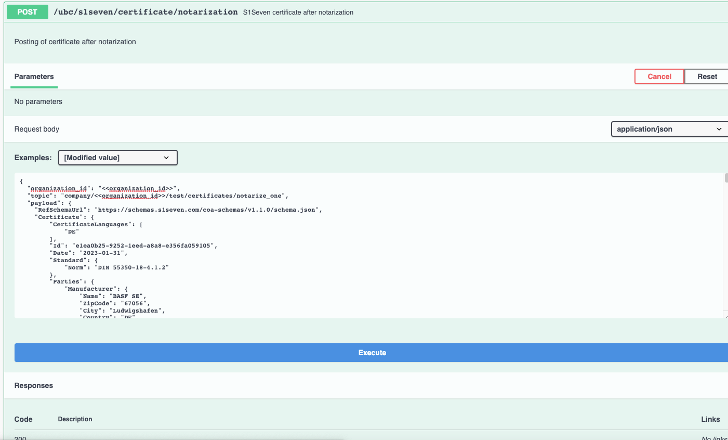
Task: Open the Examples [Modified value] dropdown
Action: point(118,158)
